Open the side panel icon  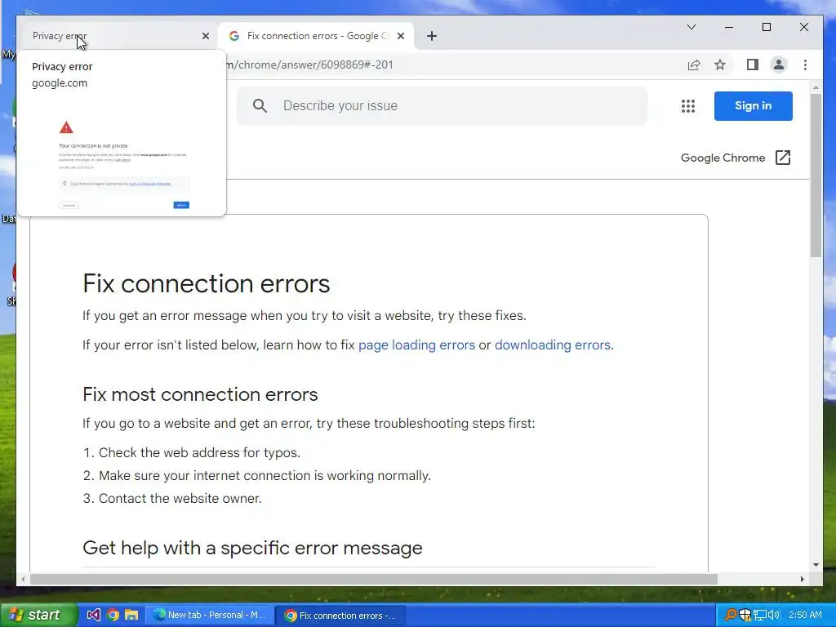752,65
